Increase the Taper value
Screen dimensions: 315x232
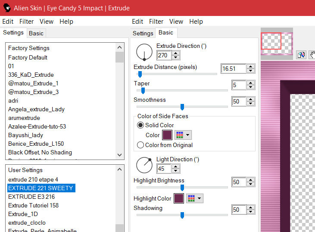click(x=250, y=83)
